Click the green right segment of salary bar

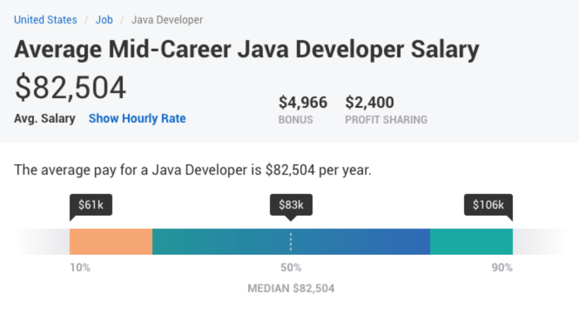pos(471,242)
